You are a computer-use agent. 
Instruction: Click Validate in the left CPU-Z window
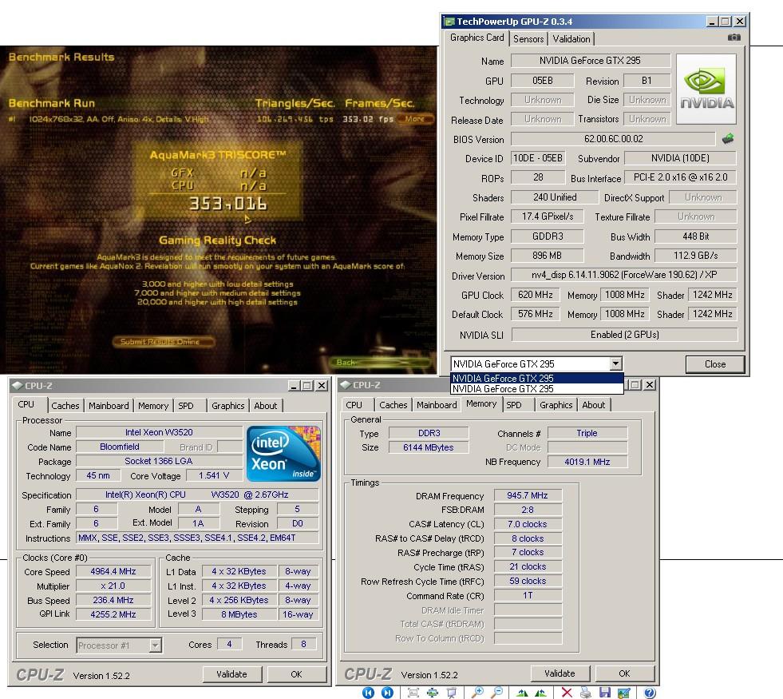231,674
